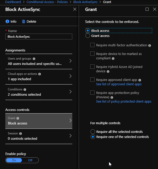Select the Grant access radio button
Image resolution: width=158 pixels, height=169 pixels.
88,36
